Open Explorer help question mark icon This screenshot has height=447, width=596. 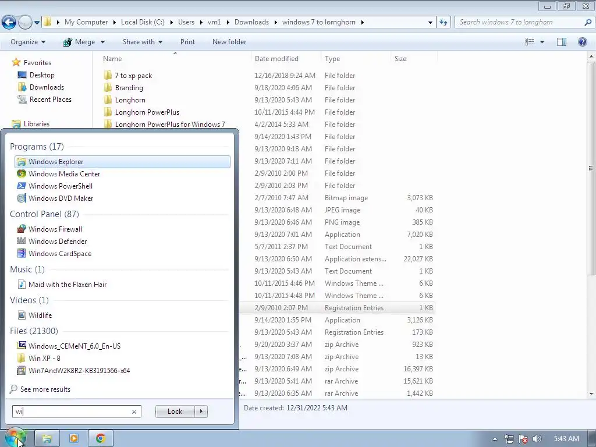point(582,42)
